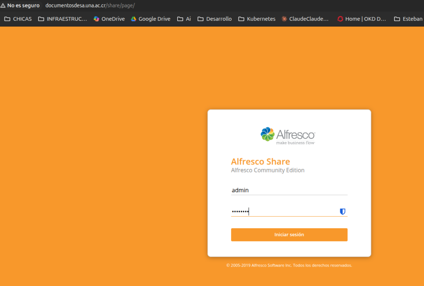
Task: Expand the Ai bookmark folder
Action: [x=184, y=19]
